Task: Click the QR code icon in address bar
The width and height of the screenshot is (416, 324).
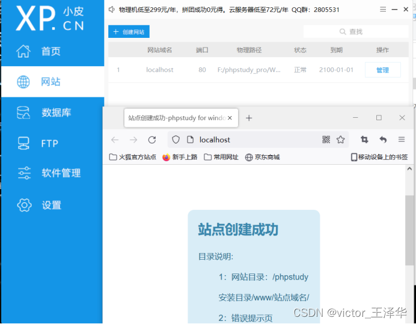Action: pos(326,139)
